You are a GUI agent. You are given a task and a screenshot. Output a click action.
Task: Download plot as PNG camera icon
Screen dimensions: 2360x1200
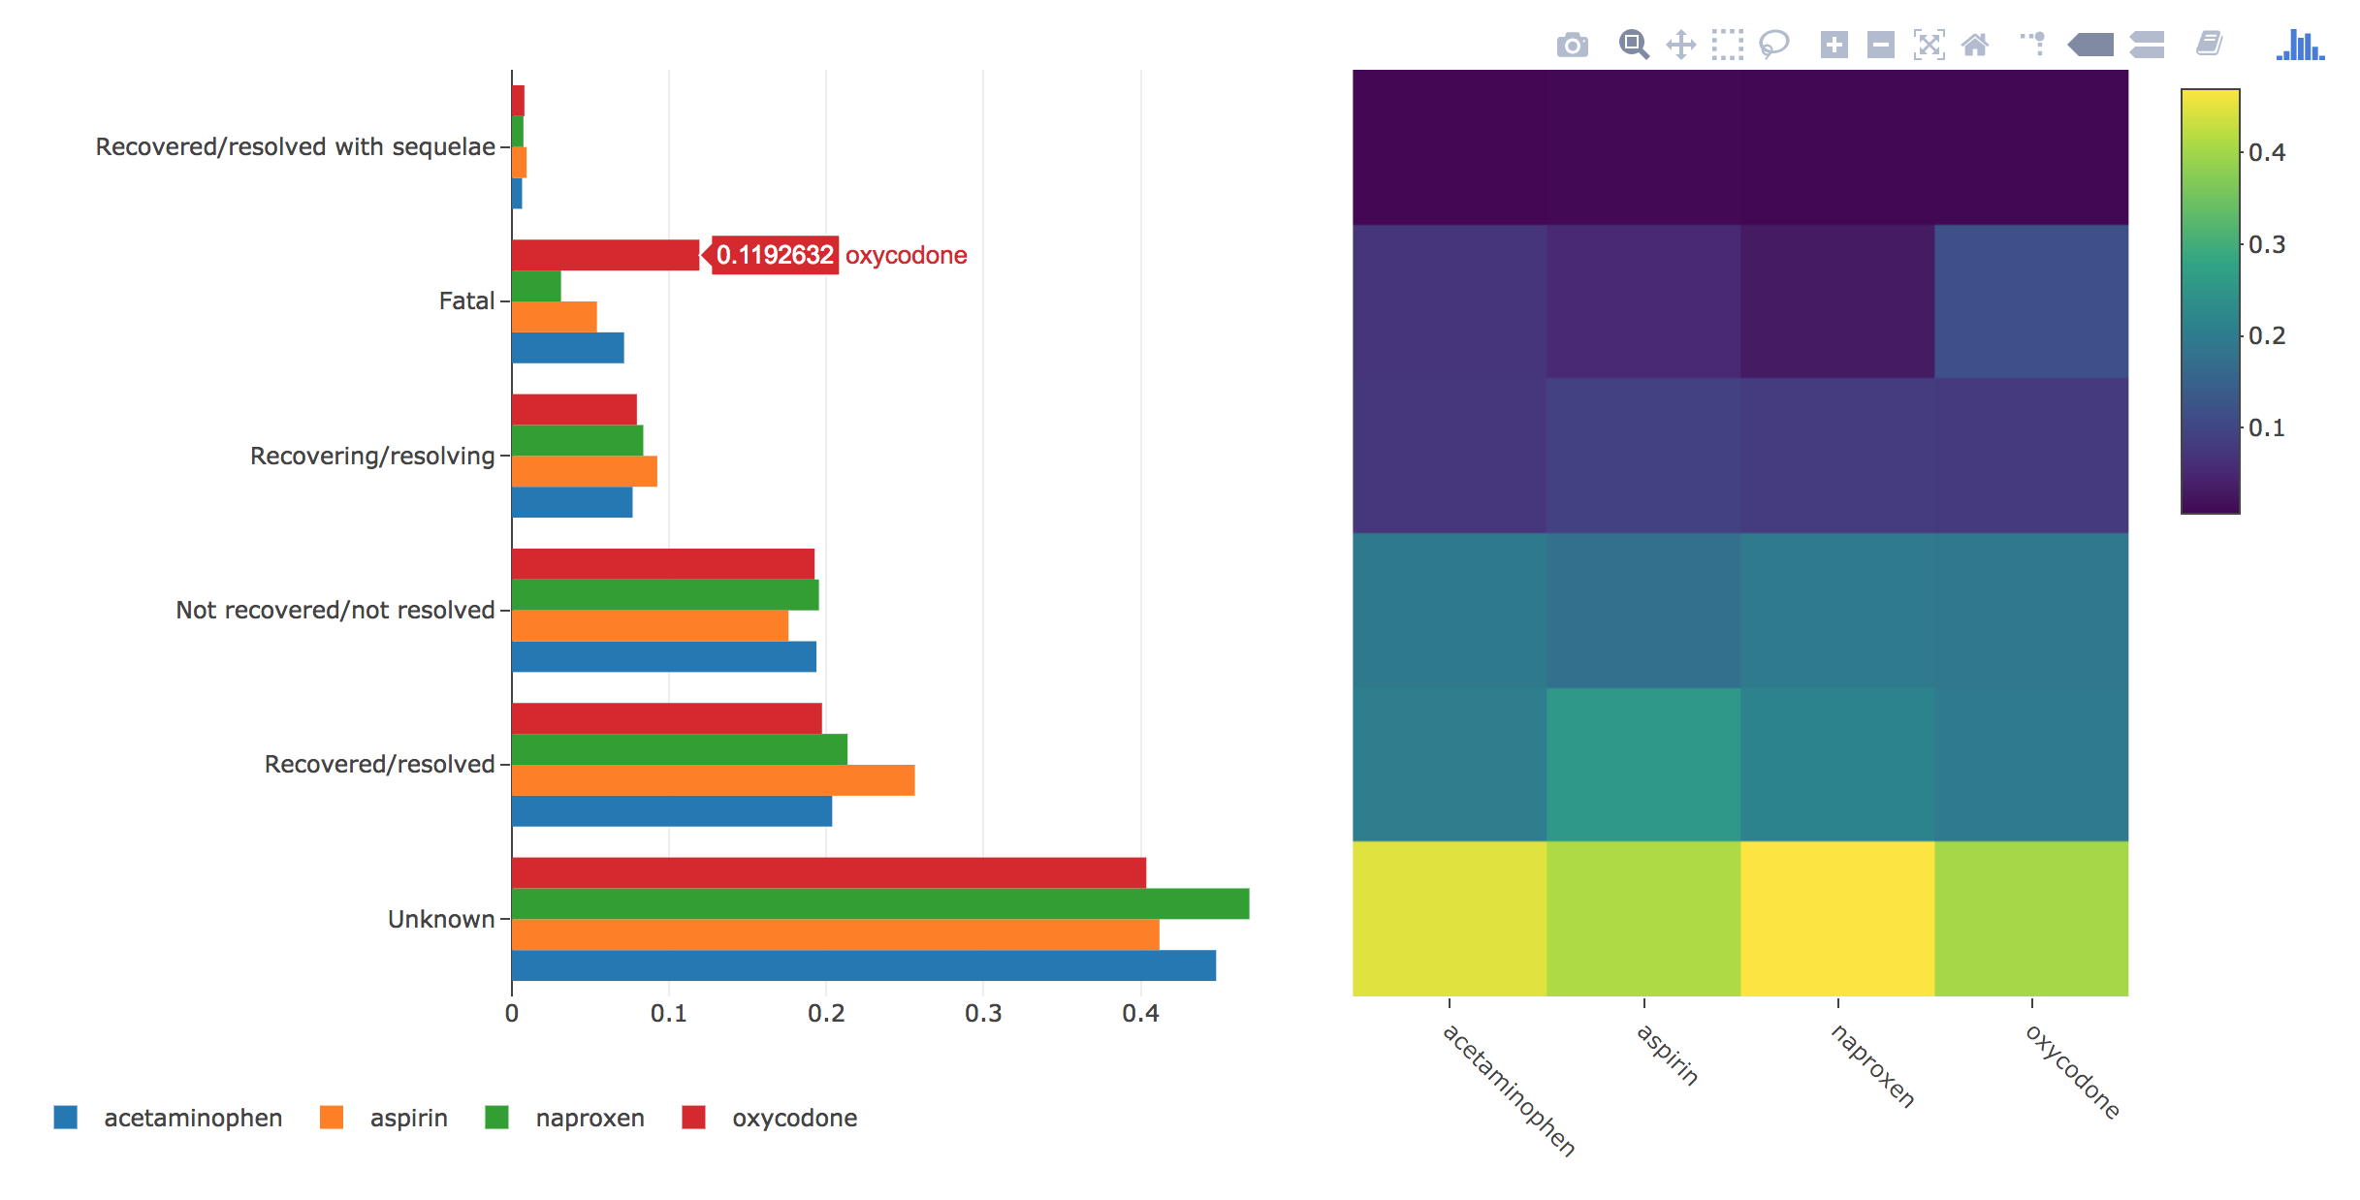click(1572, 45)
